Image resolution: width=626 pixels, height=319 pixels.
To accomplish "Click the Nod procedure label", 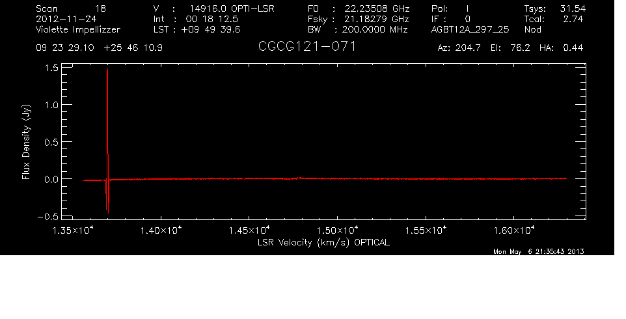I will coord(532,29).
